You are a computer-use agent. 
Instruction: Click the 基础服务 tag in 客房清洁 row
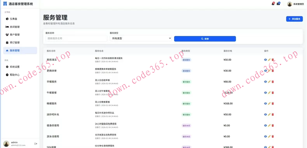tap(186, 60)
